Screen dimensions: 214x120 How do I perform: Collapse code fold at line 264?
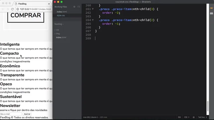(93, 20)
